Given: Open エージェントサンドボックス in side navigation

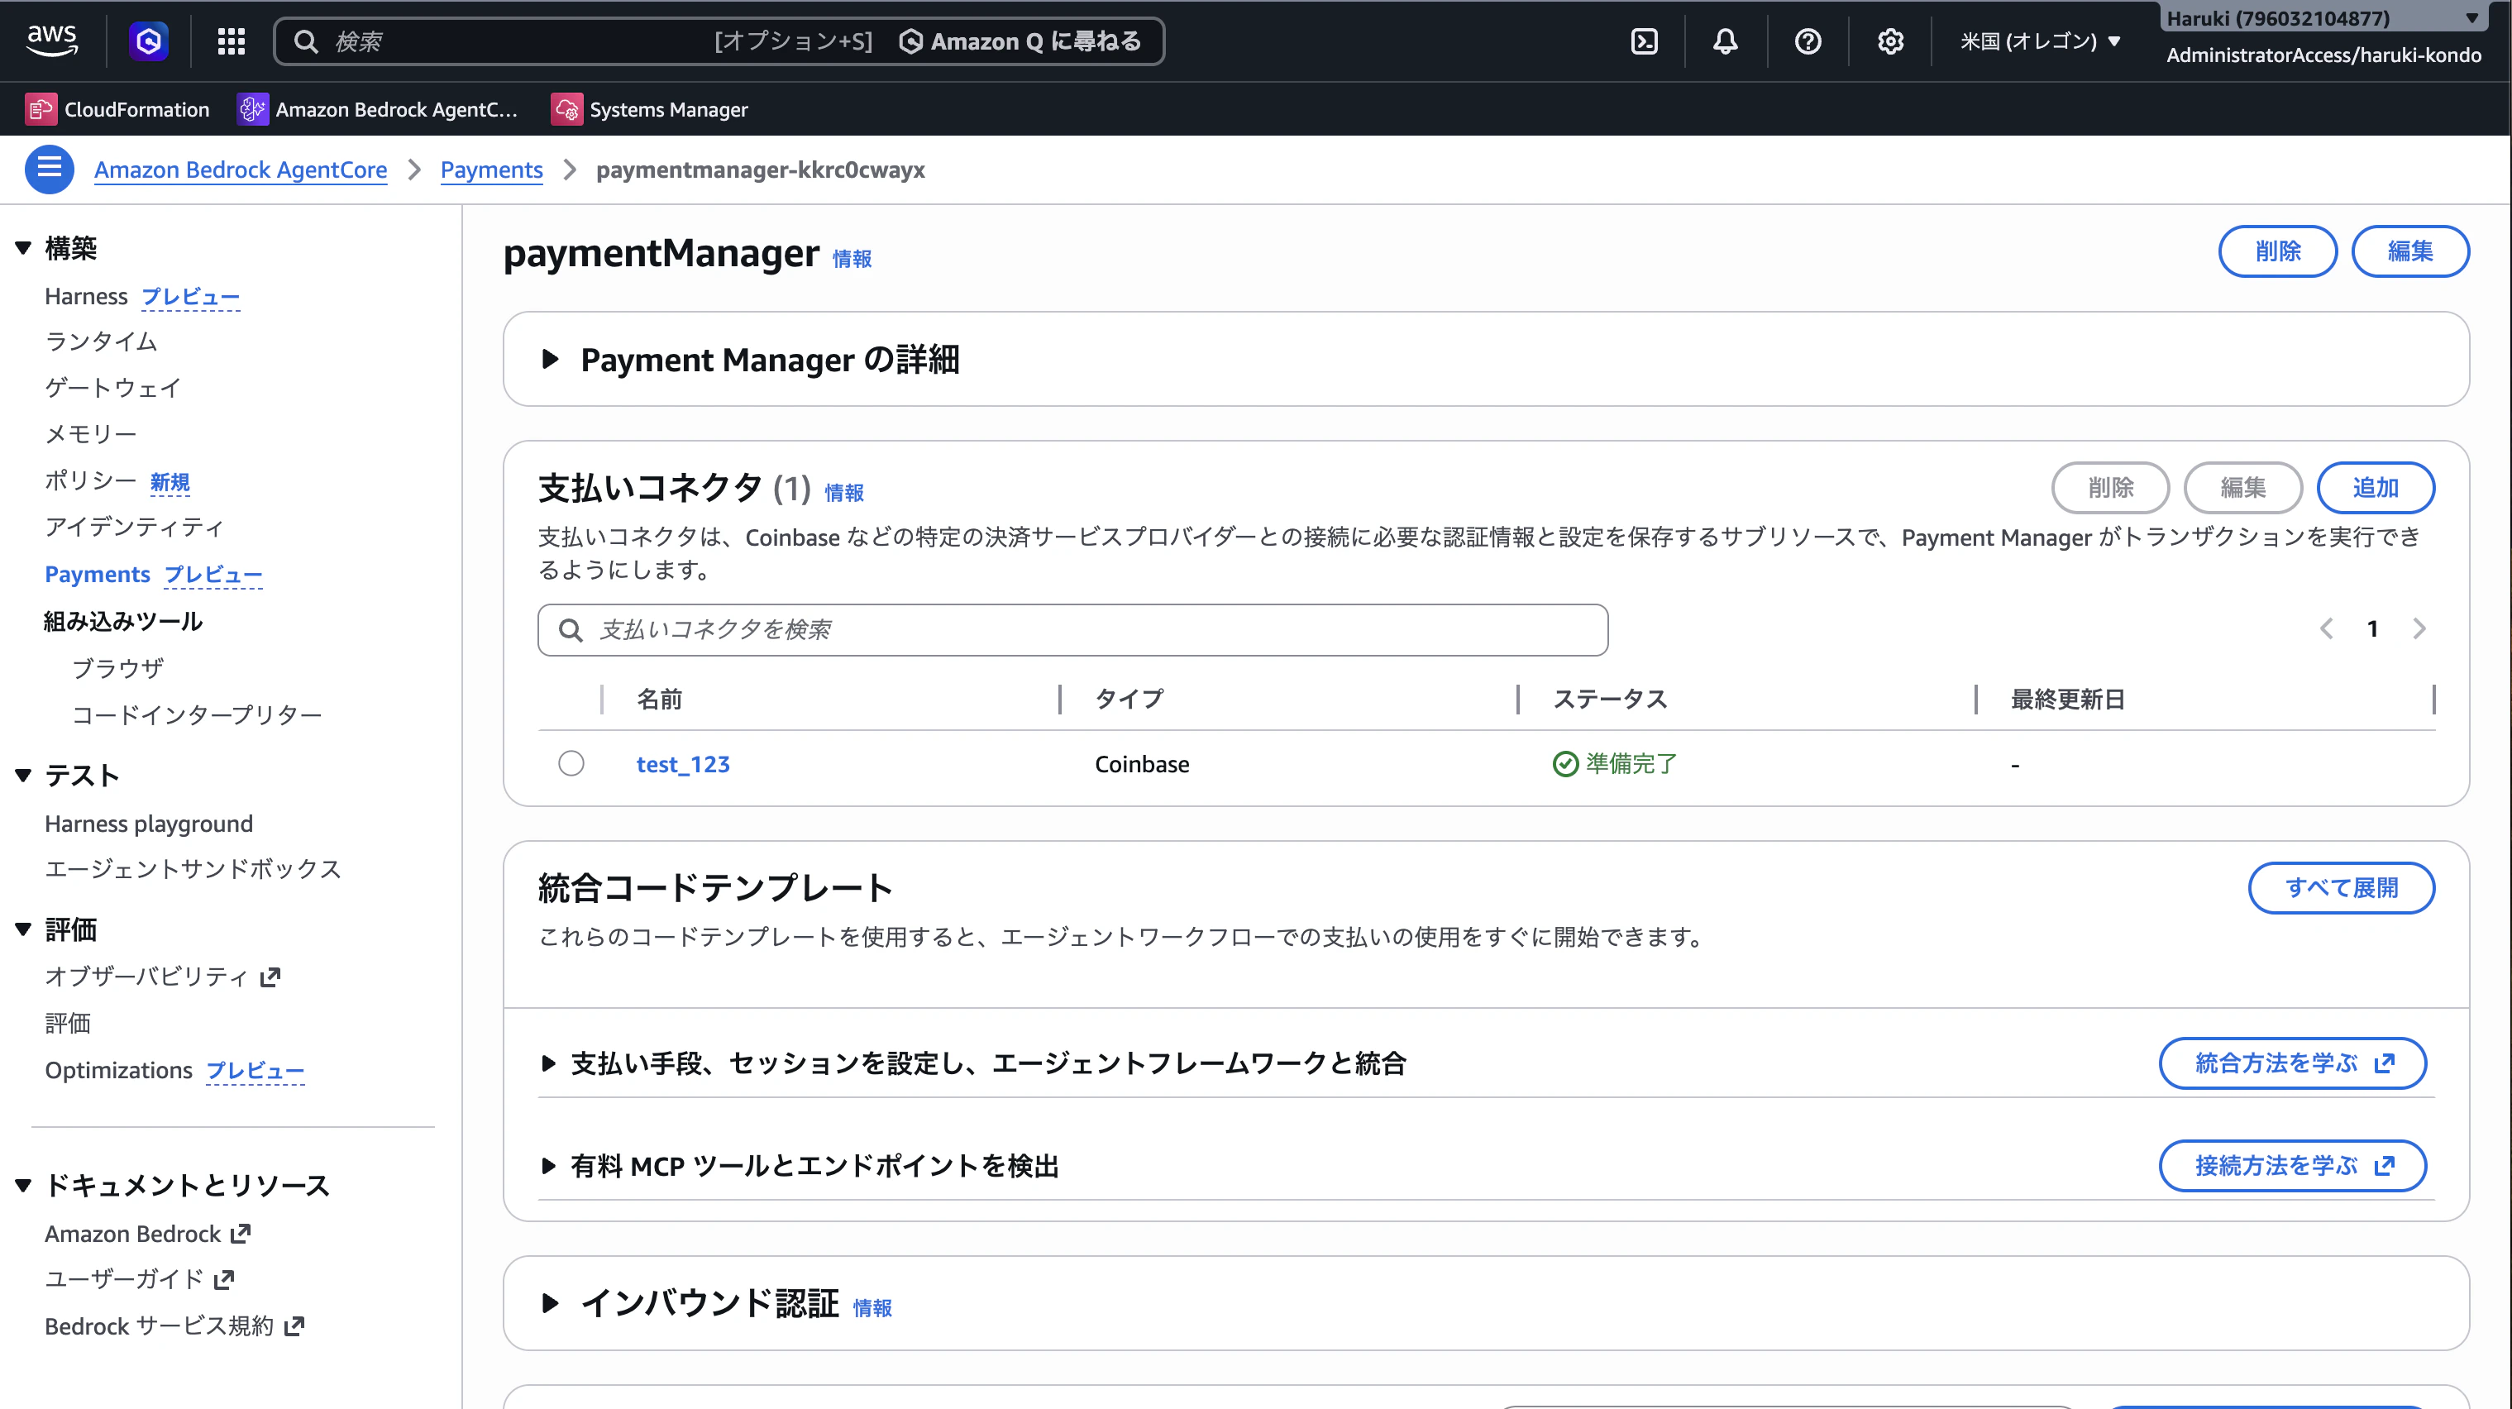Looking at the screenshot, I should coord(193,869).
